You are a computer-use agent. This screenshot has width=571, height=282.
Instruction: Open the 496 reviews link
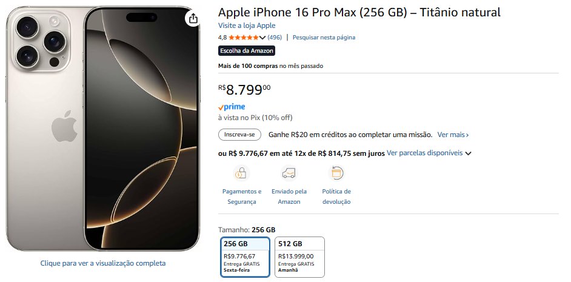(x=275, y=38)
